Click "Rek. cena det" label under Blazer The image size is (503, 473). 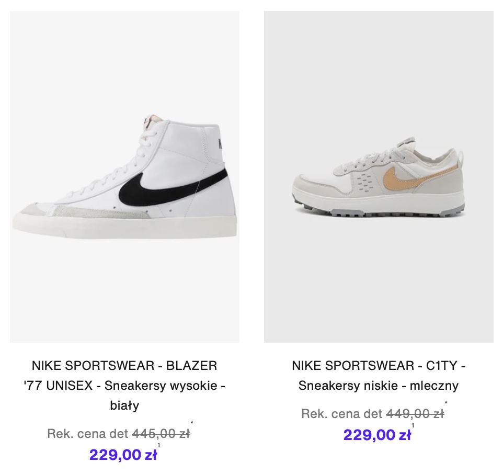click(x=88, y=434)
